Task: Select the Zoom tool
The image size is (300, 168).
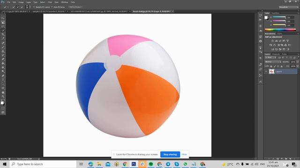Action: (3, 97)
